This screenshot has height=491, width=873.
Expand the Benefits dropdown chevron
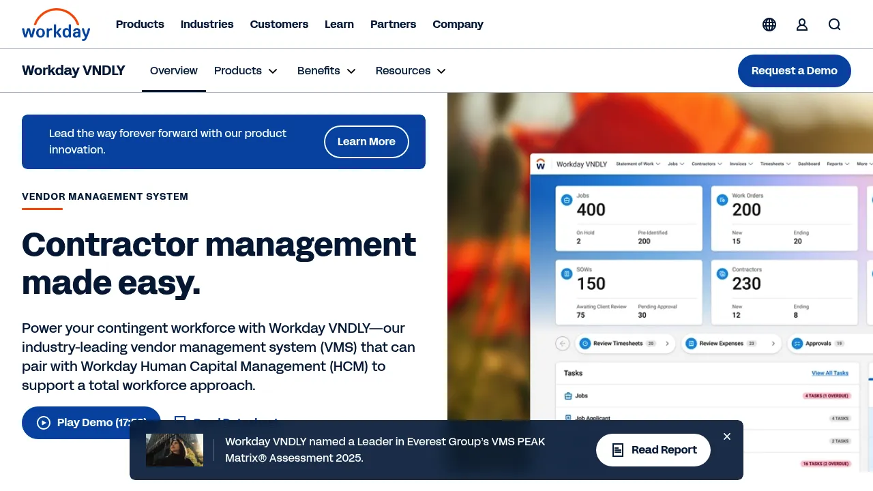point(351,71)
